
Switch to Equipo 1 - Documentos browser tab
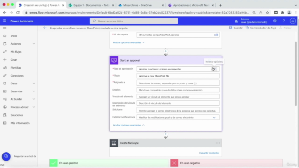(92, 5)
